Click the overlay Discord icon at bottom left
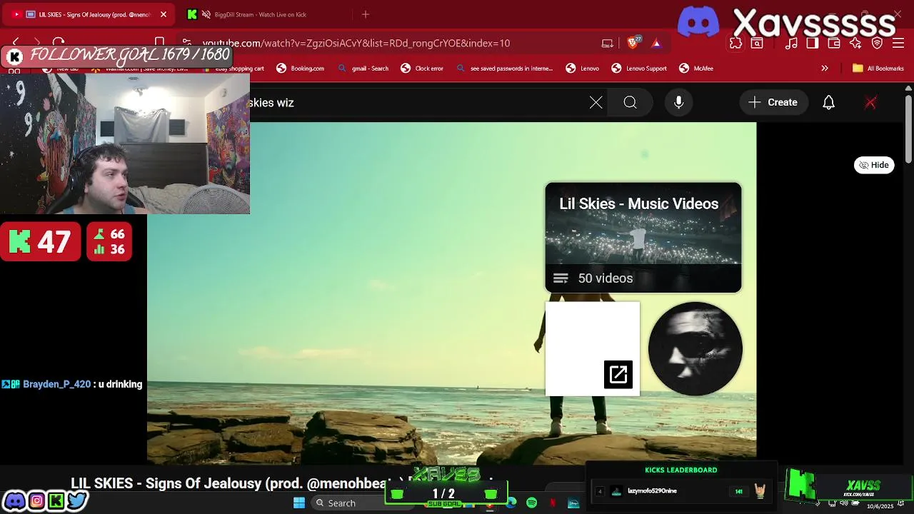Screen dimensions: 914x514 click(14, 501)
